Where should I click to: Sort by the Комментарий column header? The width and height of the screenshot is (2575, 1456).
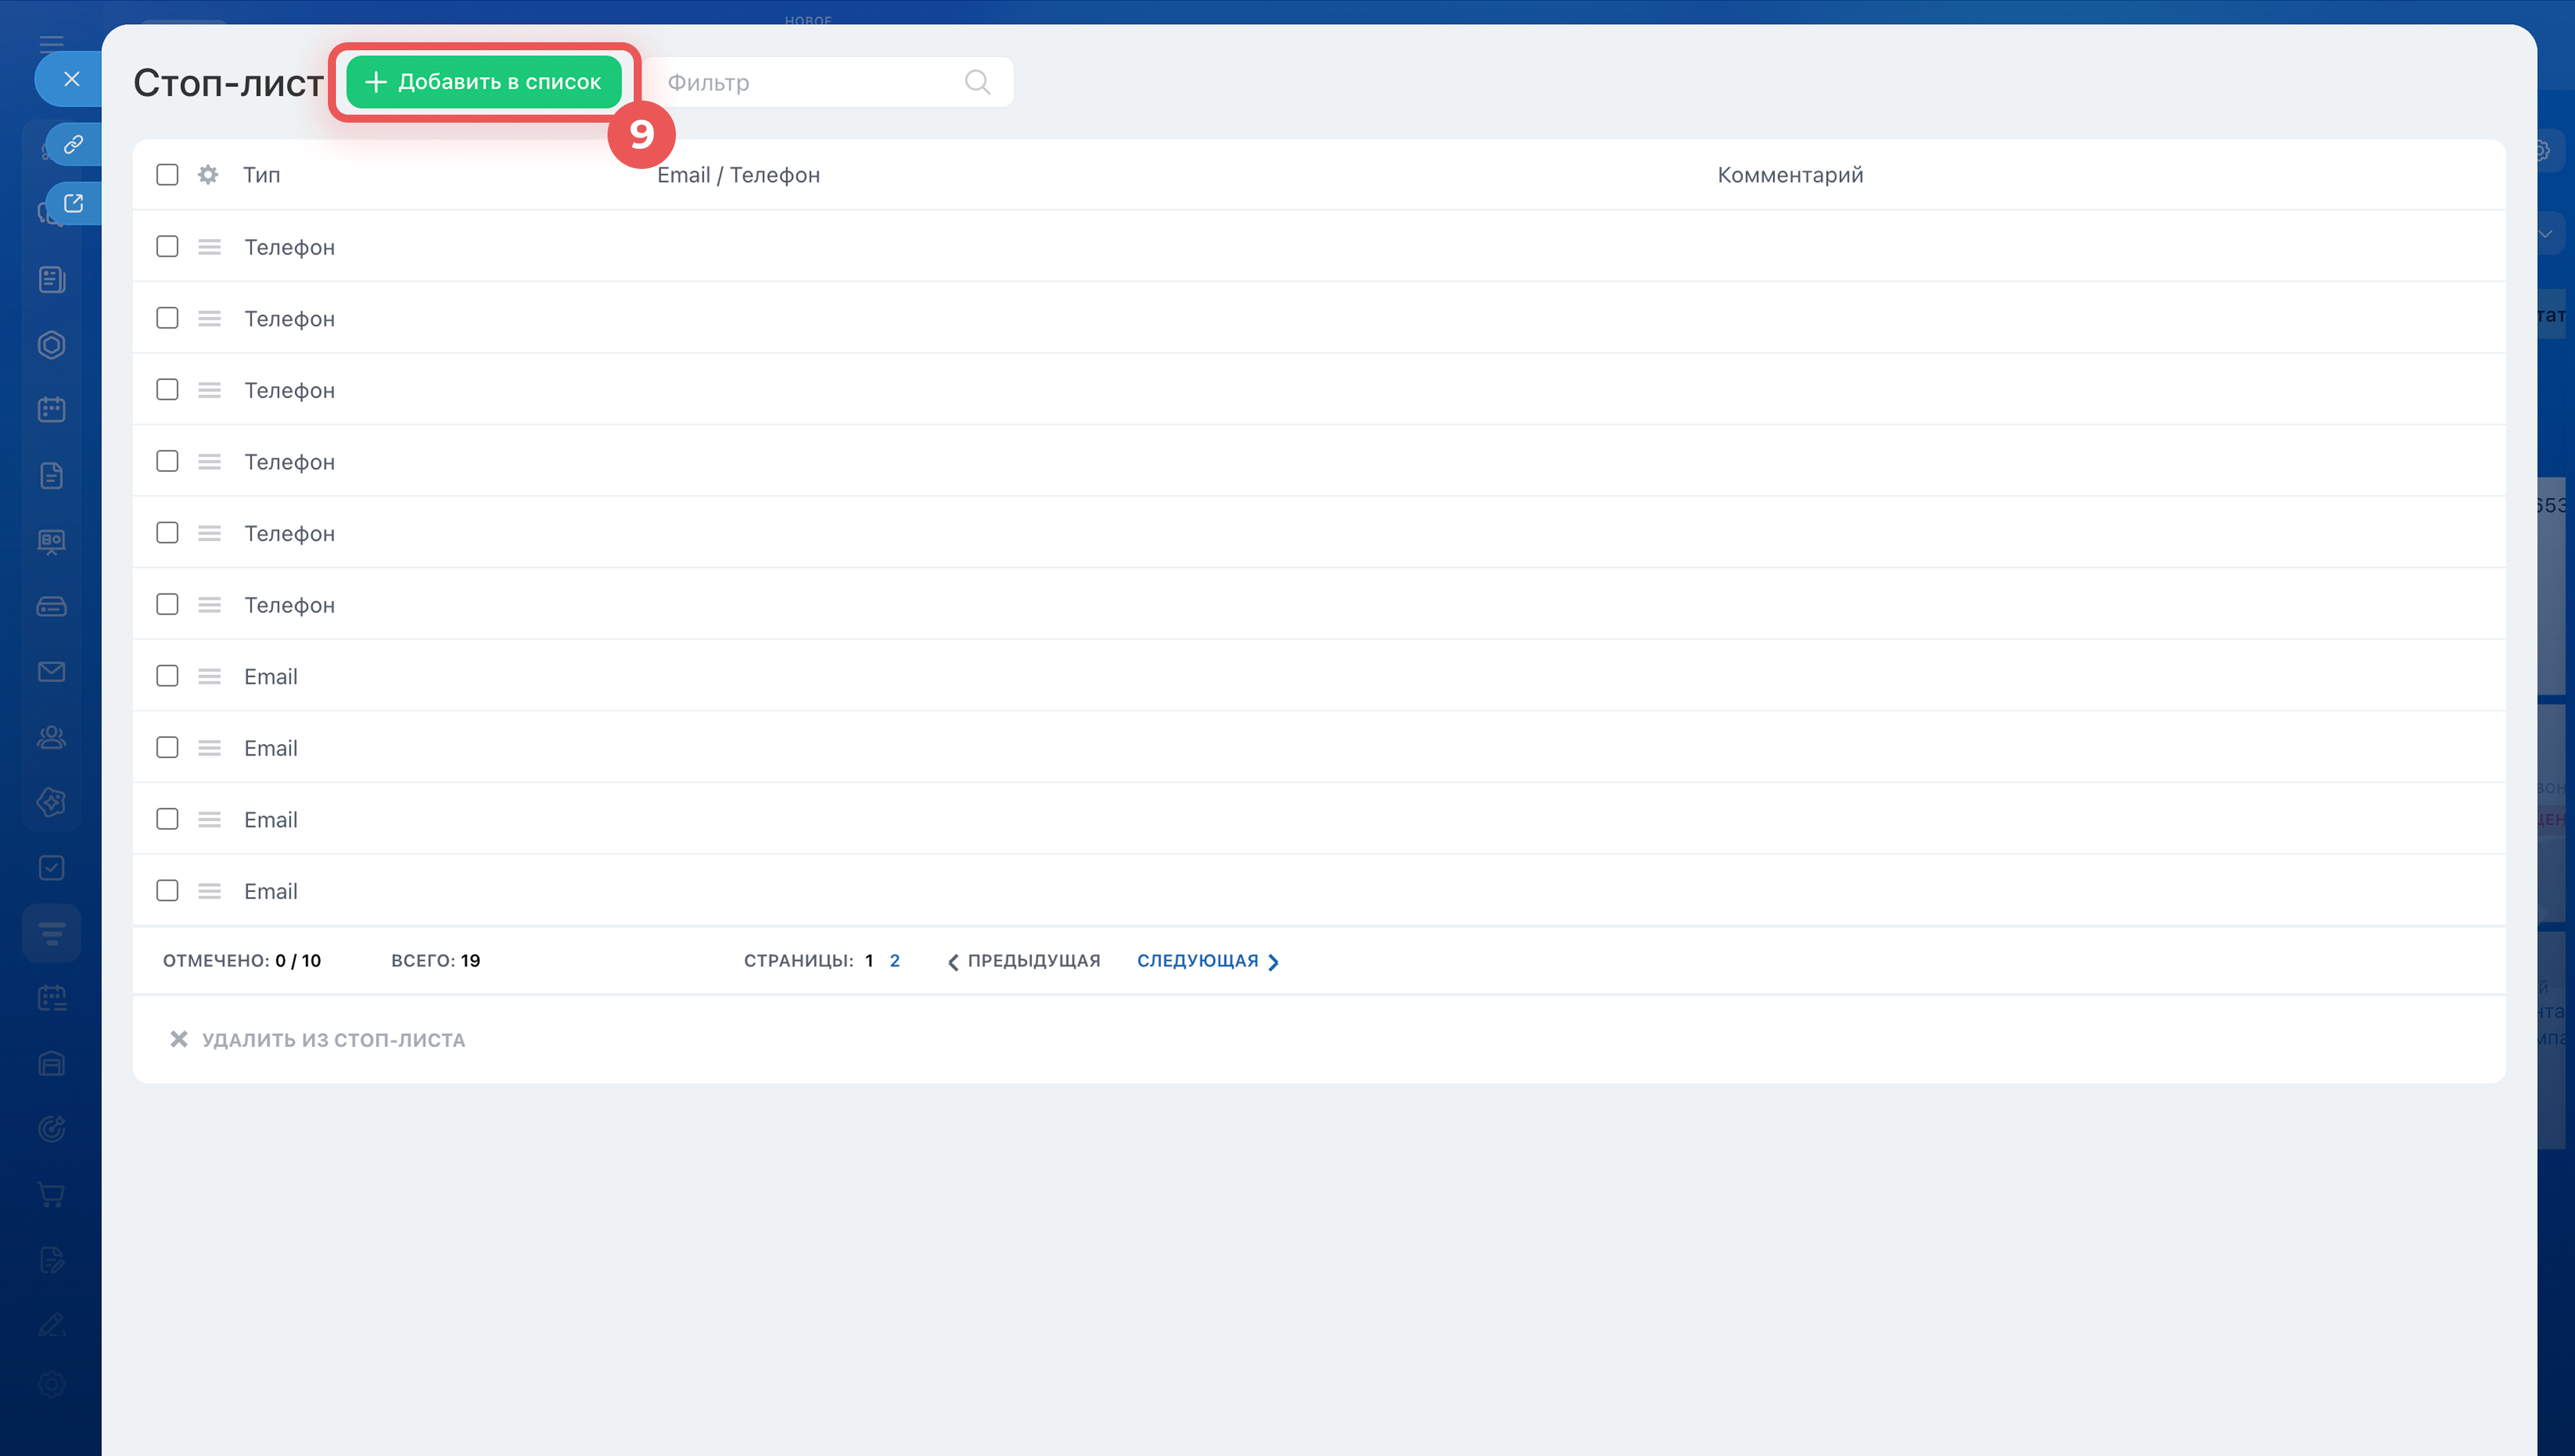pyautogui.click(x=1790, y=175)
